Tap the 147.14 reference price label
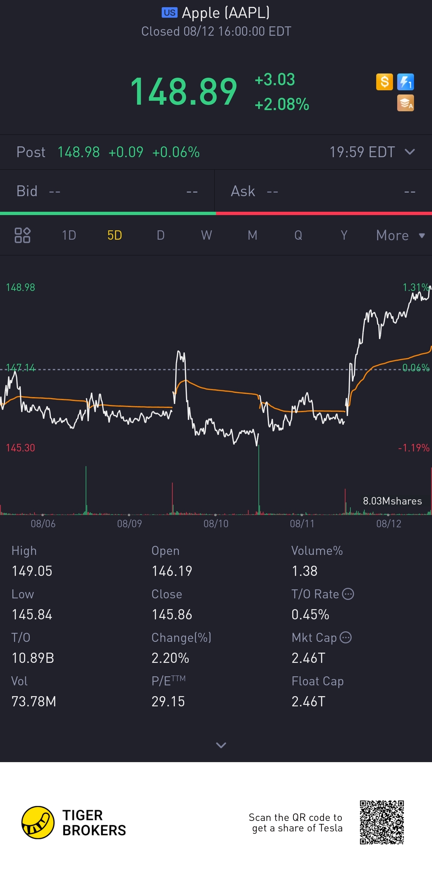 click(x=21, y=367)
